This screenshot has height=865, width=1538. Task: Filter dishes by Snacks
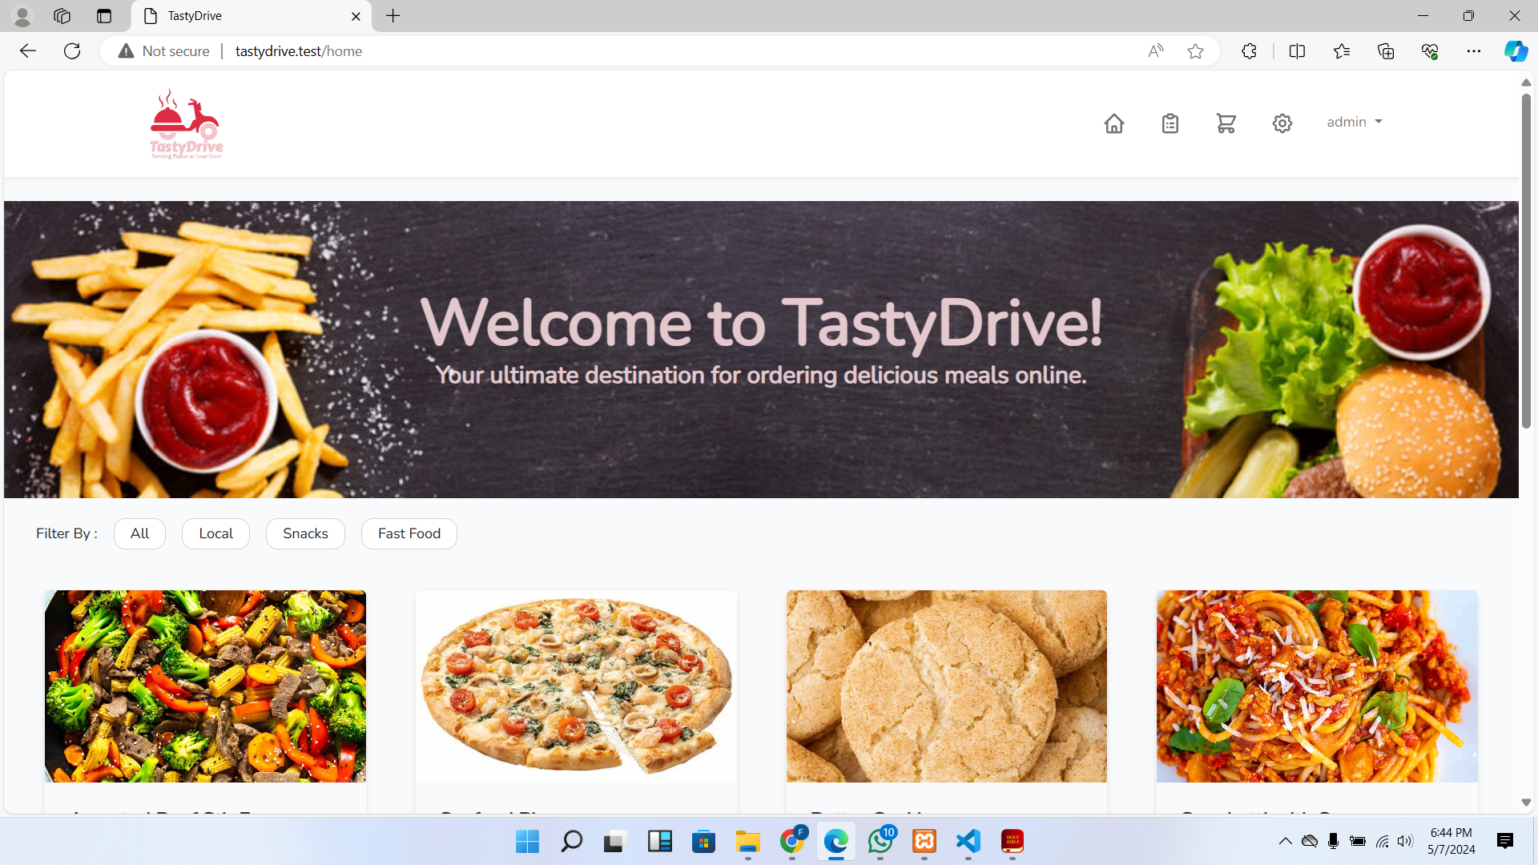pos(305,533)
